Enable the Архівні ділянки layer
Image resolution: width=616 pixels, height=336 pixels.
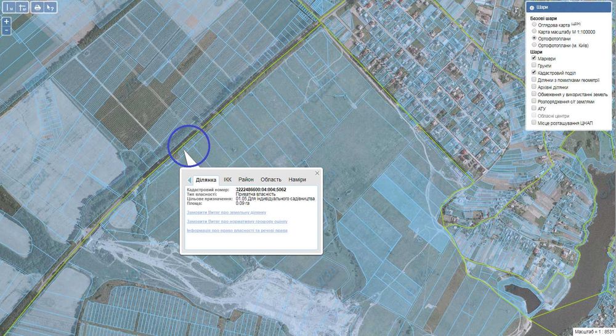(534, 86)
